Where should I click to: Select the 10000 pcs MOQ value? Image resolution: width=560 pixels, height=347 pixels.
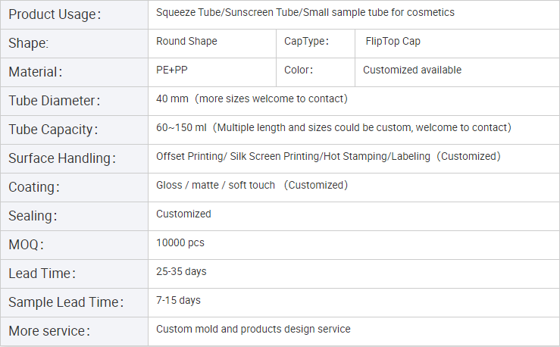coord(180,243)
